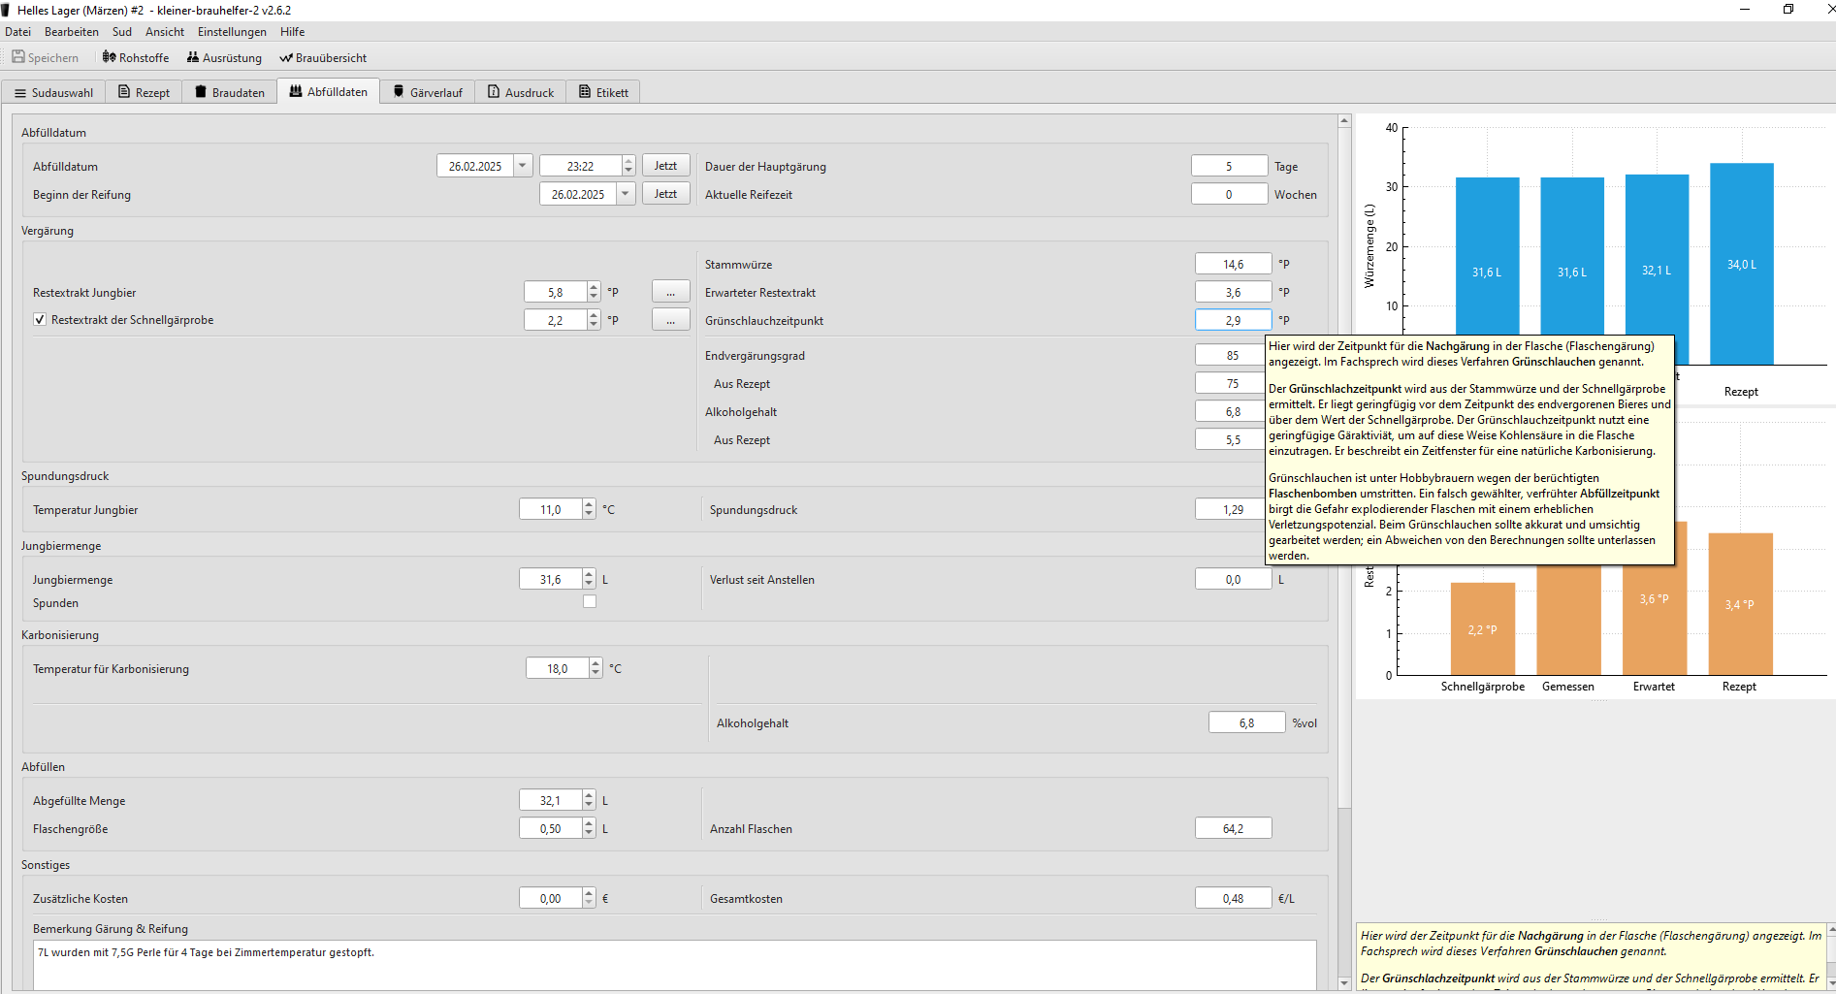Viewport: 1836px width, 994px height.
Task: Open the Gärverlauf tab
Action: pyautogui.click(x=428, y=92)
